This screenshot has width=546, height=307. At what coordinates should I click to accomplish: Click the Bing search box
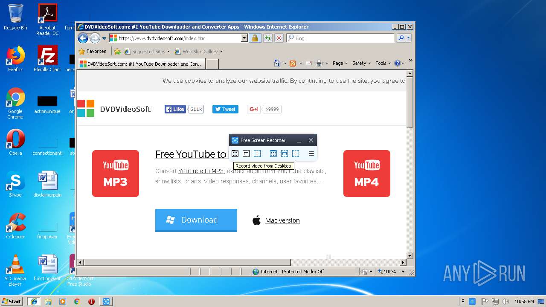tap(340, 38)
